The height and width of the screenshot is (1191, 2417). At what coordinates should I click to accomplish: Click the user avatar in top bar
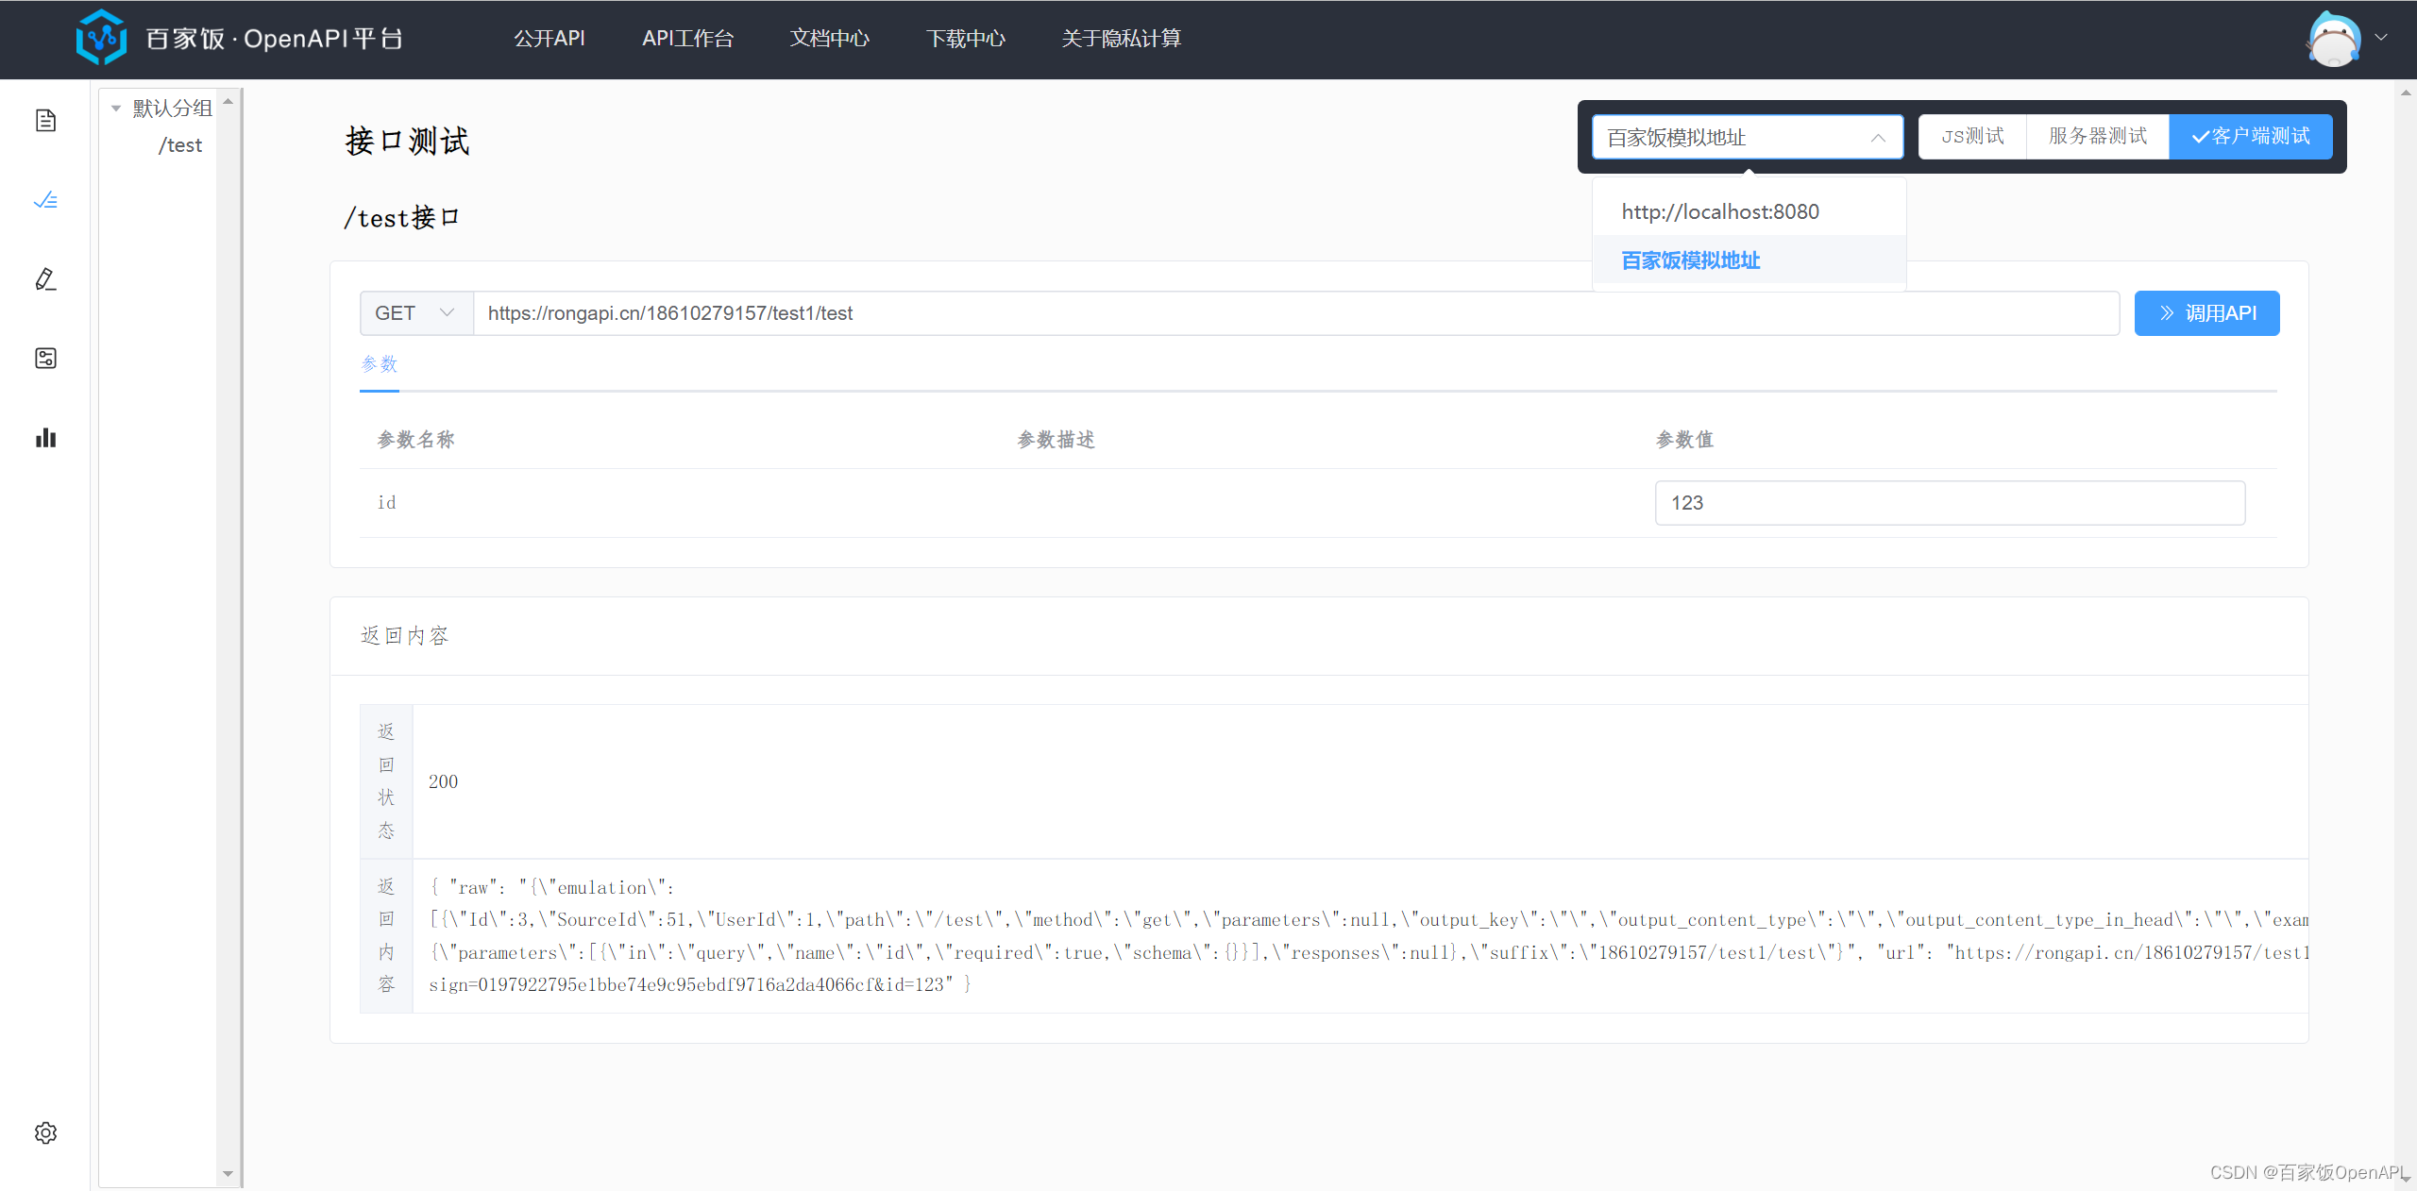(2334, 39)
